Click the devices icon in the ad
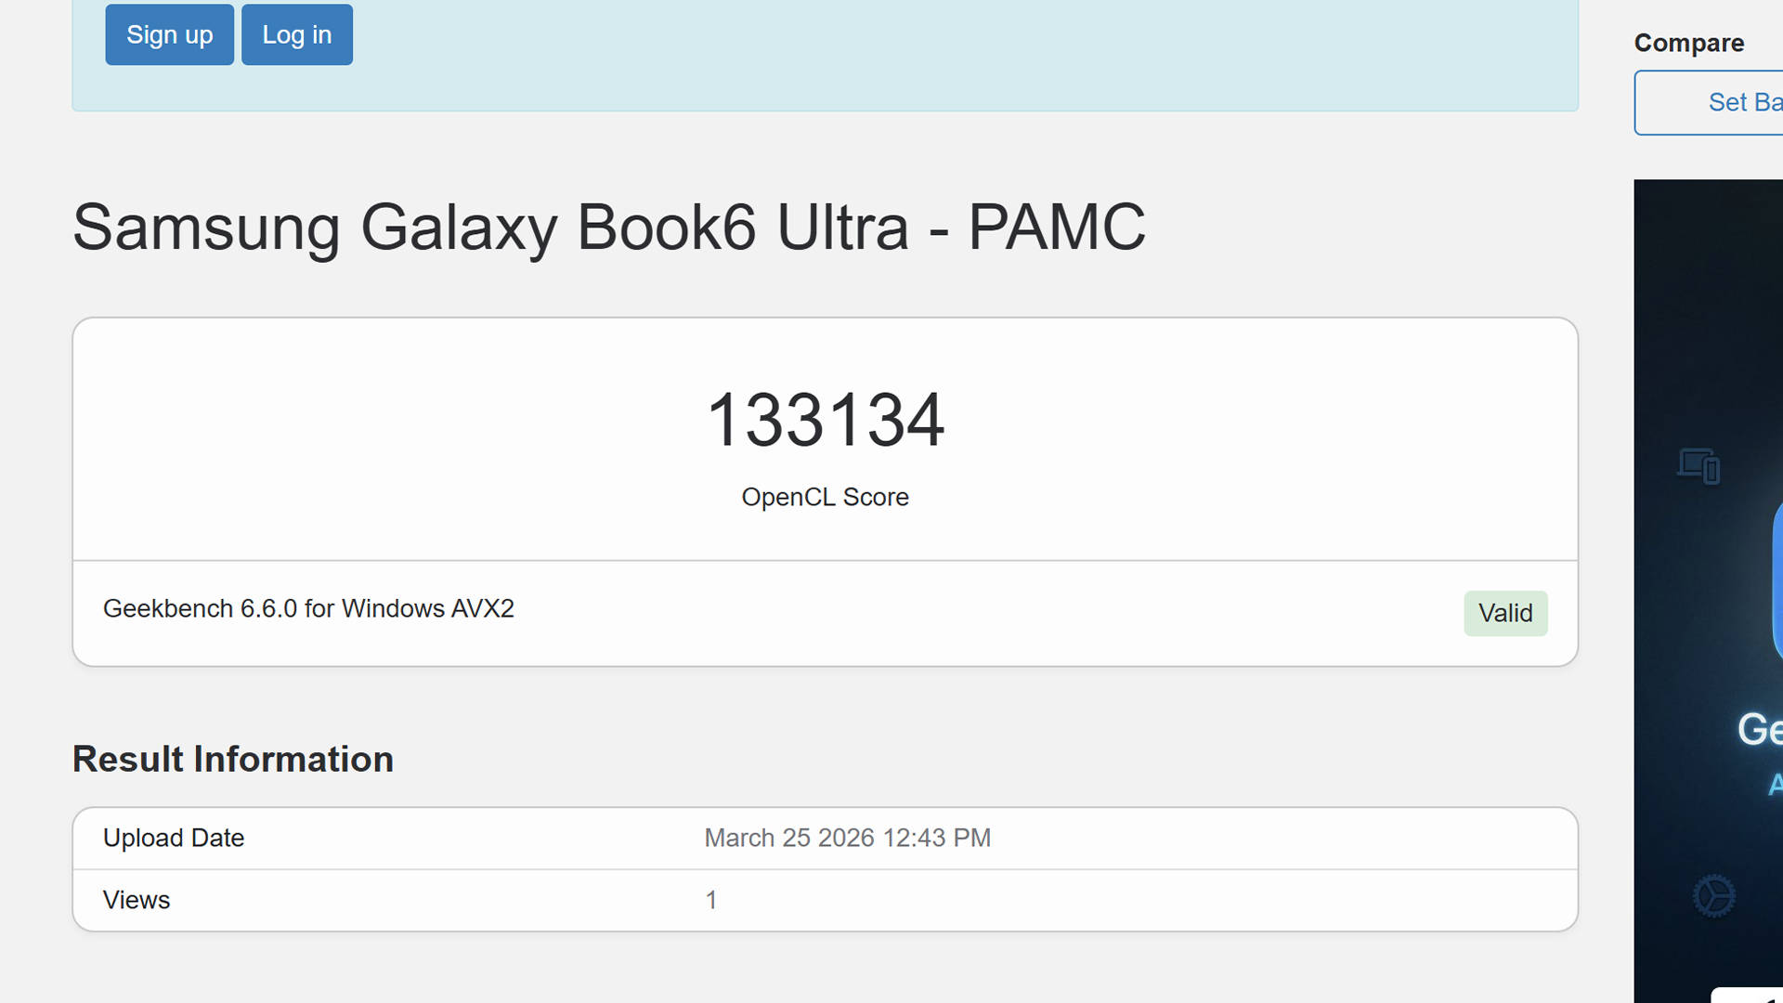Screen dimensions: 1783x1003 1698,465
